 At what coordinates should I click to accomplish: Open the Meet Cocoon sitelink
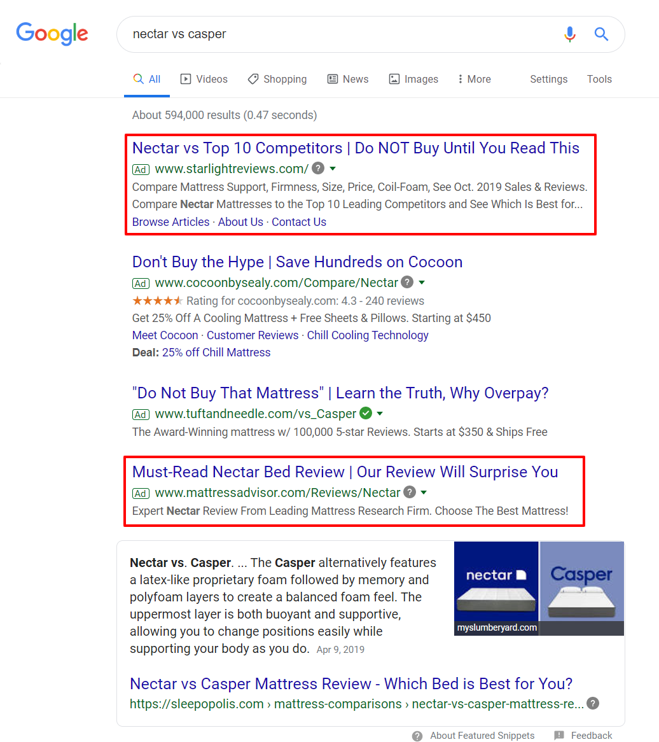(x=165, y=335)
